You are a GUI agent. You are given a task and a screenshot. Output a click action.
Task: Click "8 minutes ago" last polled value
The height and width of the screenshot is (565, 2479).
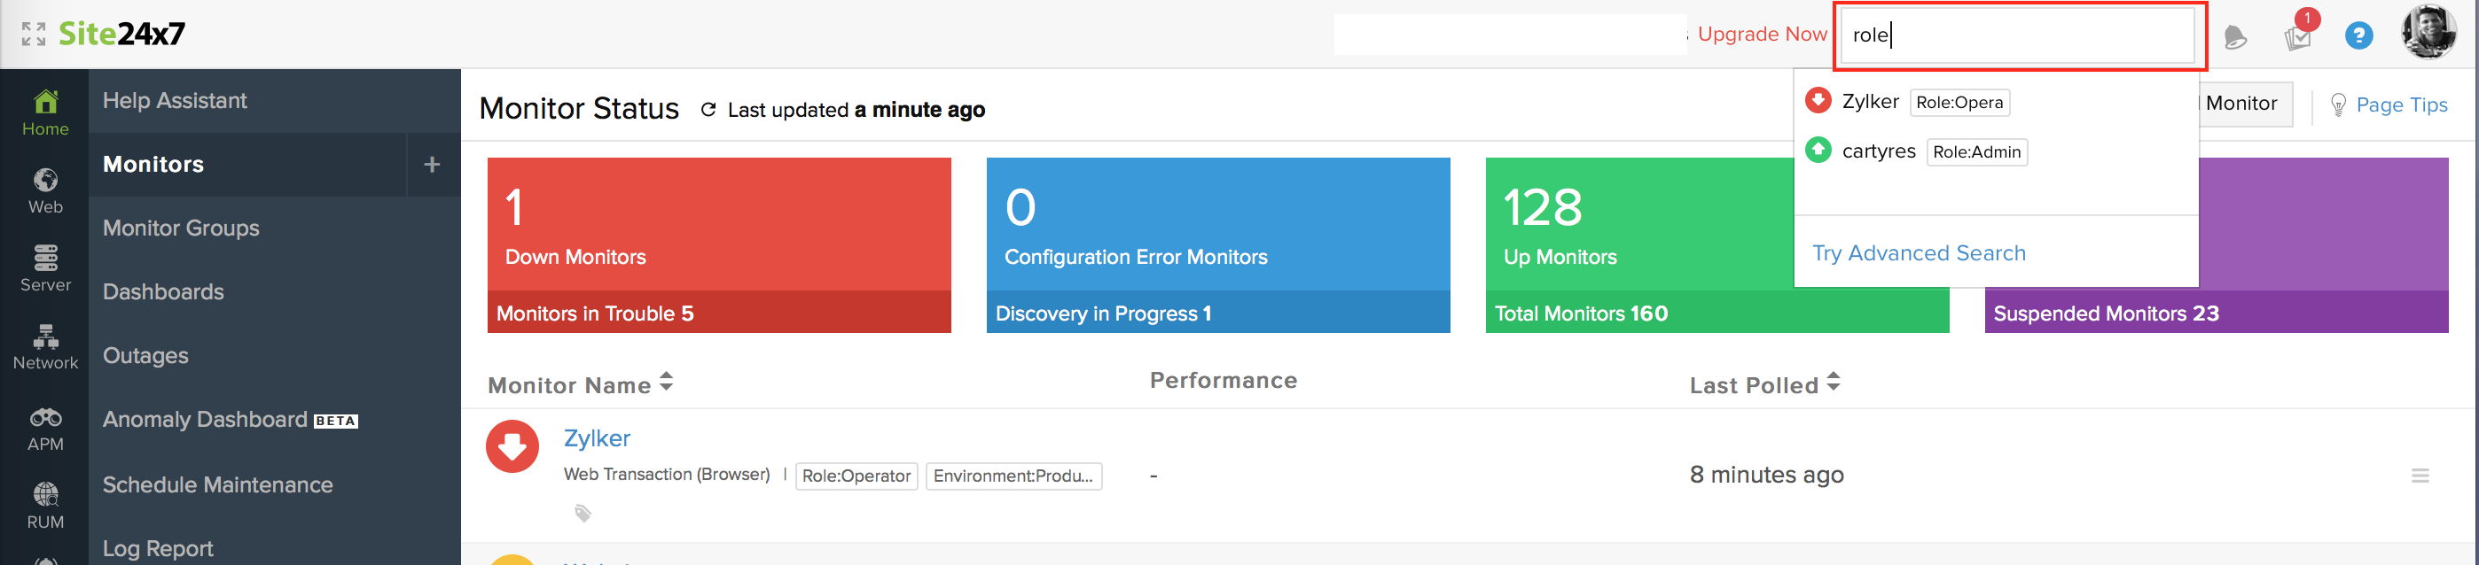point(1766,475)
